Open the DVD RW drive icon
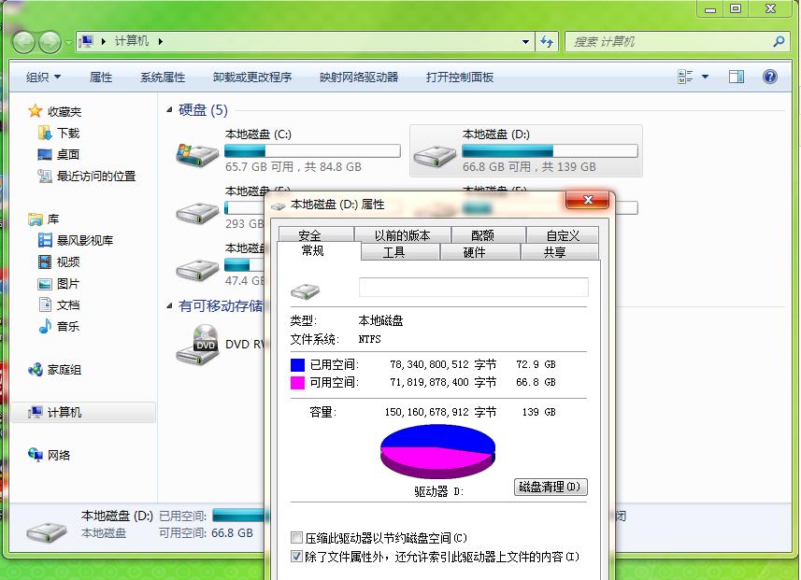This screenshot has height=580, width=801. click(198, 343)
